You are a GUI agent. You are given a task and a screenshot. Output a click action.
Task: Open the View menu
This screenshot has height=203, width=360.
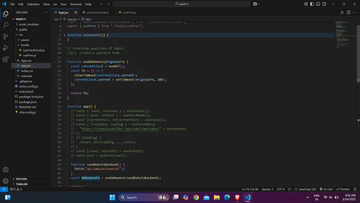click(x=47, y=4)
